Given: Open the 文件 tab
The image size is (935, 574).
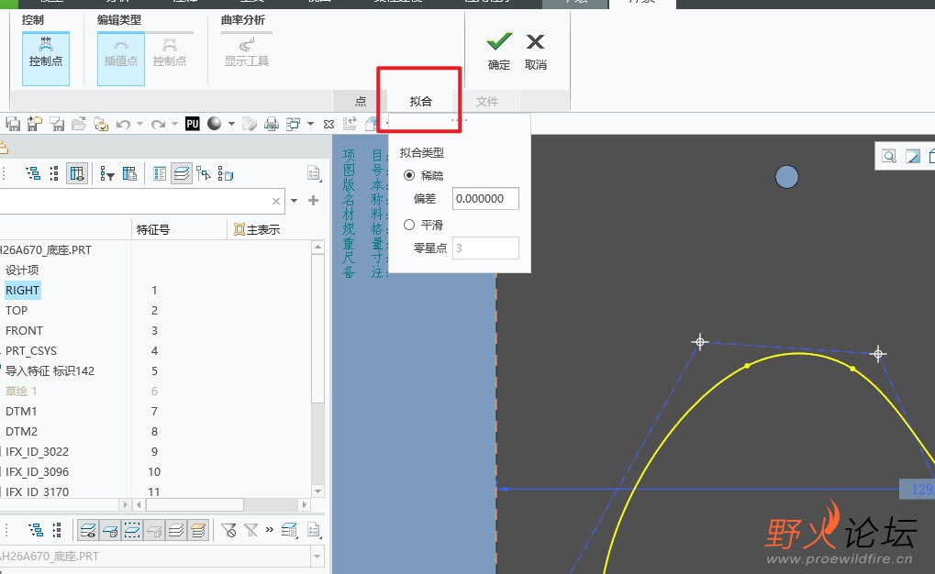Looking at the screenshot, I should point(486,102).
